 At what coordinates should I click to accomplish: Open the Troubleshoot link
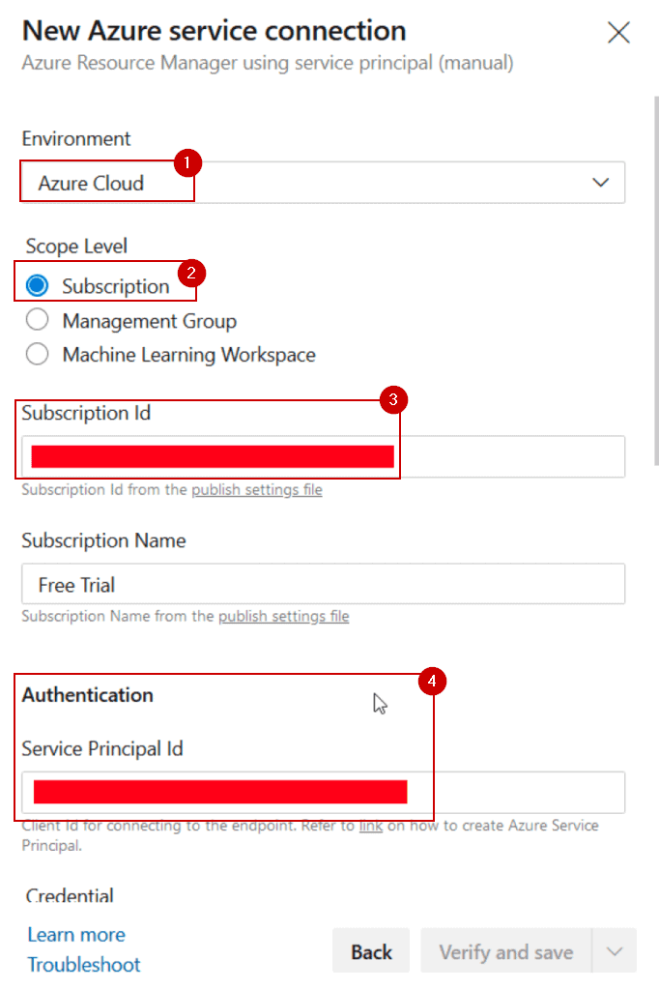point(84,964)
